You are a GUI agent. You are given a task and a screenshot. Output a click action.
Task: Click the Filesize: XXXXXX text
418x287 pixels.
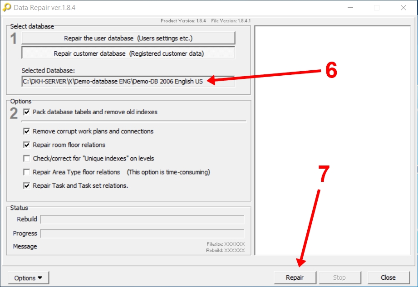pos(226,244)
